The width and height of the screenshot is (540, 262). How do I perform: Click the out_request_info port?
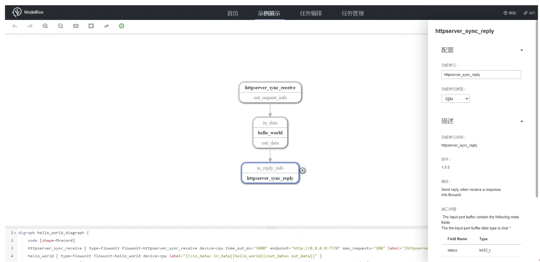(270, 98)
